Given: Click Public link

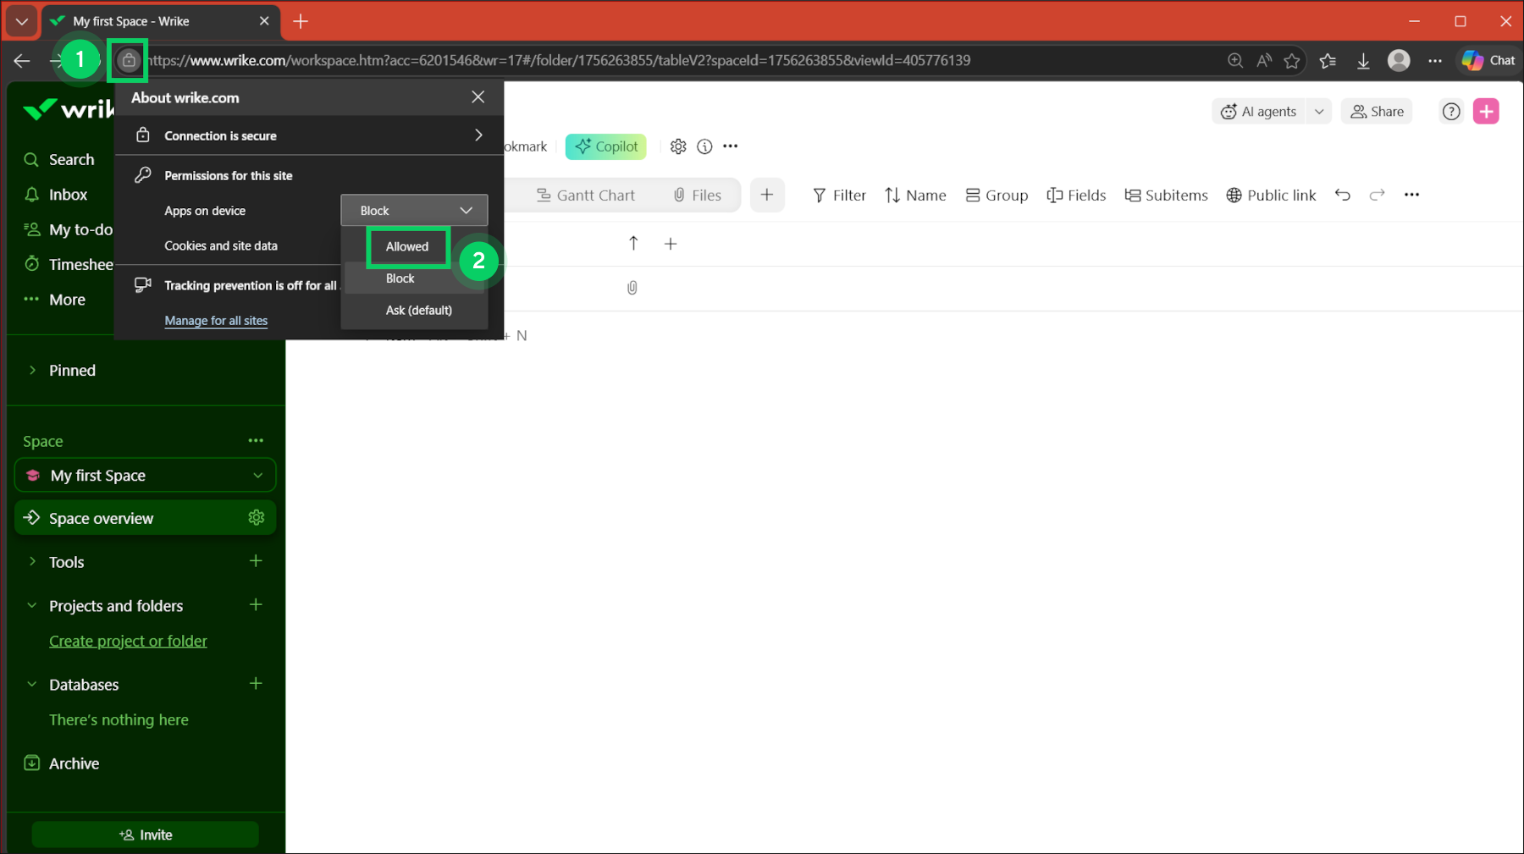Looking at the screenshot, I should coord(1271,196).
